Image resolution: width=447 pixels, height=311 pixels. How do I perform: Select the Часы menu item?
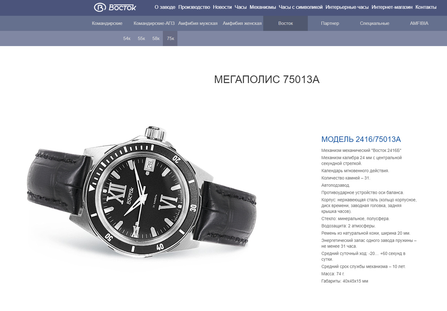pyautogui.click(x=241, y=7)
